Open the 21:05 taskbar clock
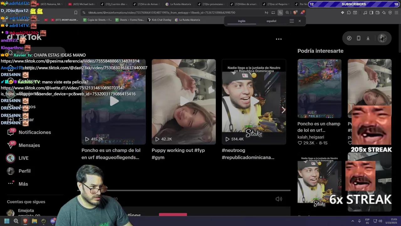This screenshot has height=226, width=401. [x=391, y=221]
